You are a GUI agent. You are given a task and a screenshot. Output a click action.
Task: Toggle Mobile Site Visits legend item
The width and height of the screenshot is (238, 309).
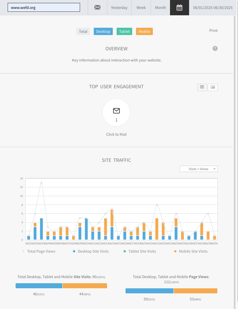pyautogui.click(x=191, y=251)
